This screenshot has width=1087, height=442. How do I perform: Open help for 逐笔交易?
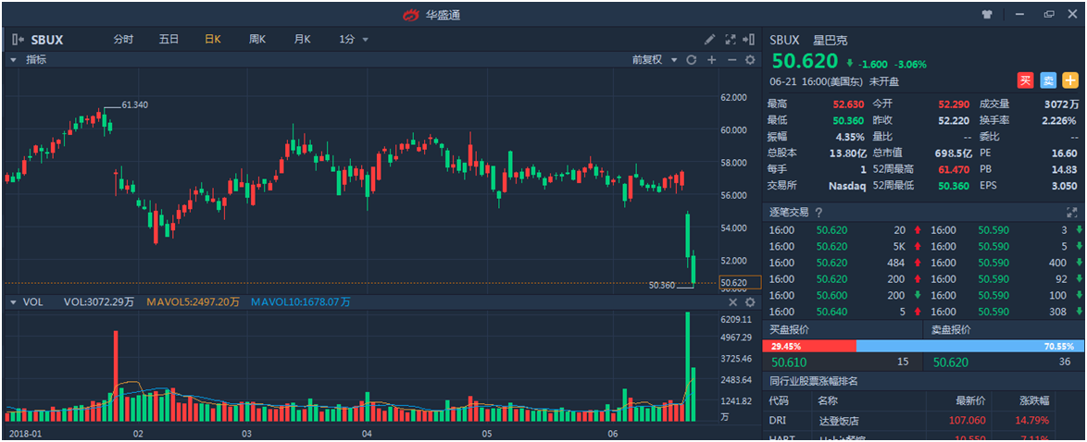(x=818, y=213)
